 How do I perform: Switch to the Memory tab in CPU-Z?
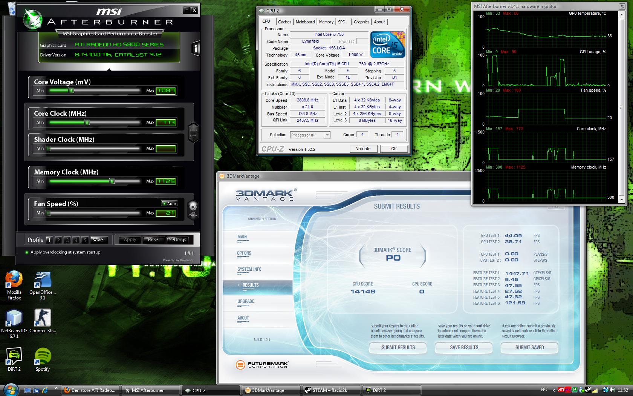(326, 22)
